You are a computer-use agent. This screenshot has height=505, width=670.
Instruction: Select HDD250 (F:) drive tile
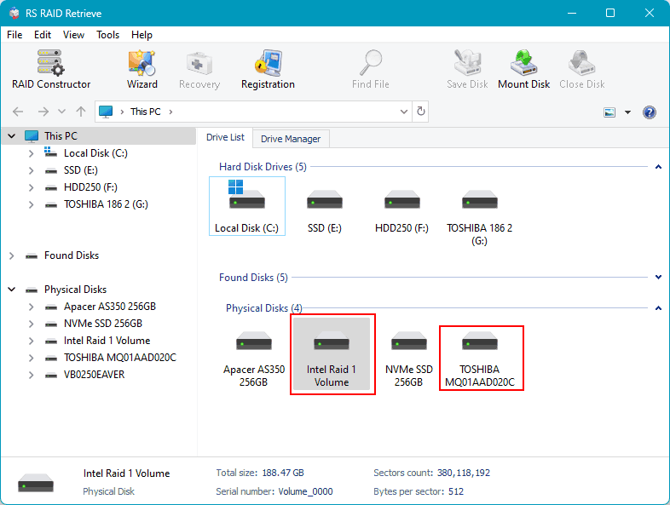coord(401,211)
